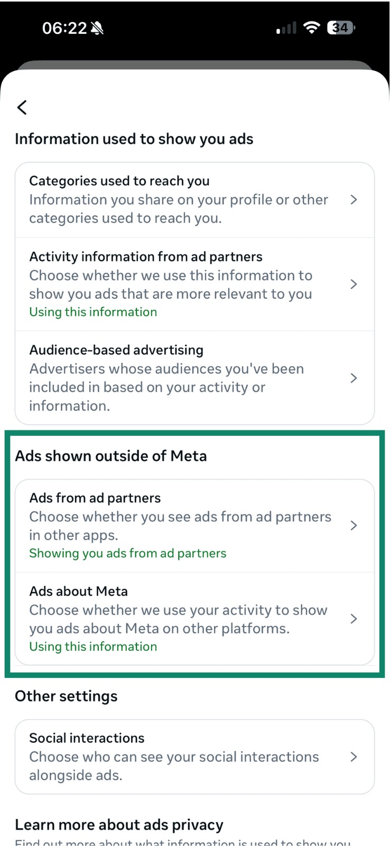Open Ads from ad partners chevron
This screenshot has height=846, width=390.
(x=354, y=525)
